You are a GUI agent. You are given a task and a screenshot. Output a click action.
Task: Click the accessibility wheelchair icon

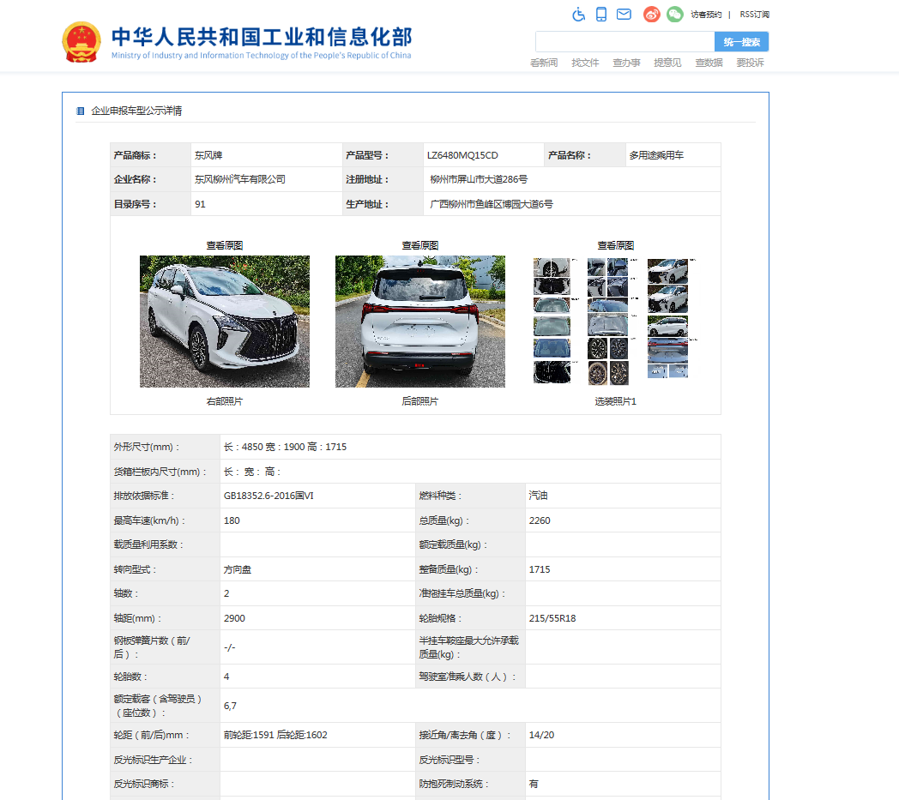click(x=578, y=15)
